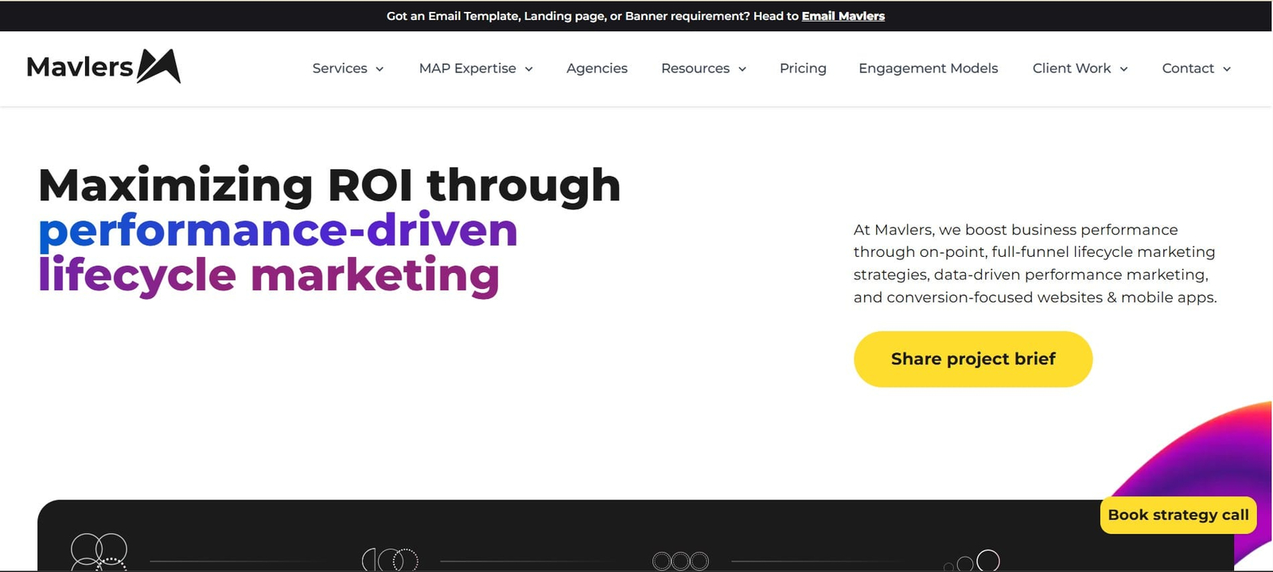Open the Client Work dropdown

(x=1080, y=68)
